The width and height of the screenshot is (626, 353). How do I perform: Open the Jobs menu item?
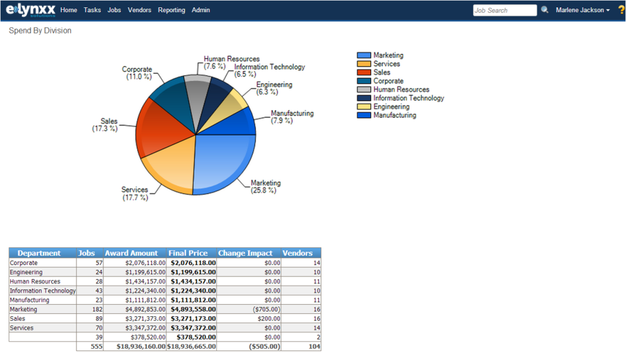click(114, 10)
